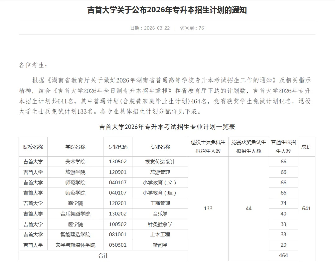Click the 合计 cell in the bottom row
335x268 pixels.
[103, 256]
